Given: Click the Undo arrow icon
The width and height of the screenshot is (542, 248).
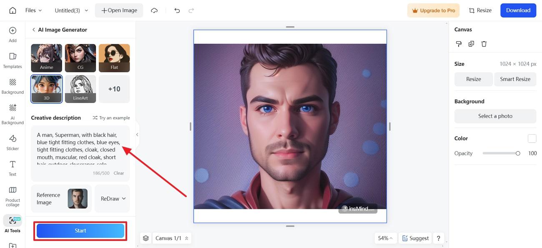Looking at the screenshot, I should pos(177,10).
